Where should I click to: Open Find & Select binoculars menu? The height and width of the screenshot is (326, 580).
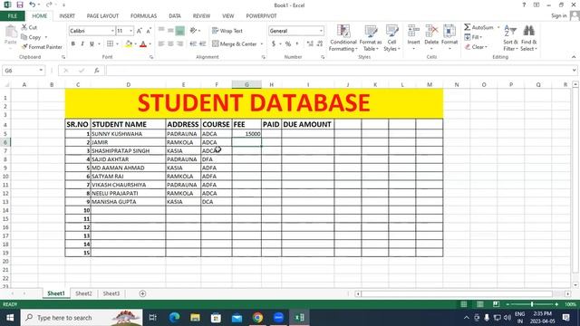pyautogui.click(x=528, y=38)
